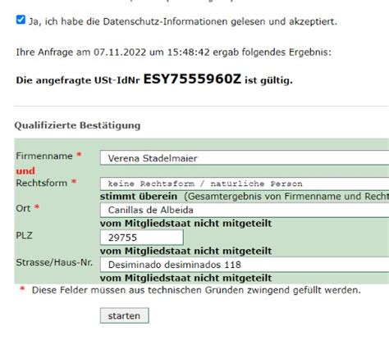Click the Ort label

(x=23, y=208)
